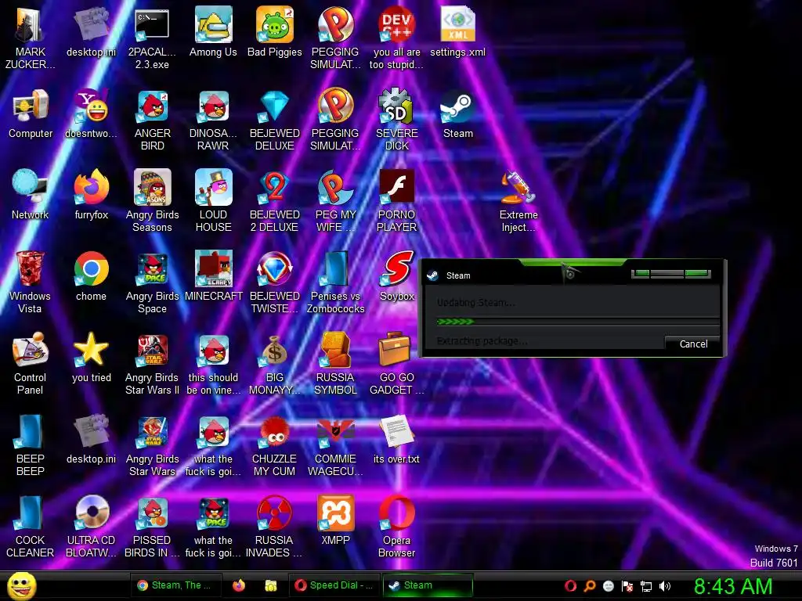Viewport: 802px width, 601px height.
Task: Launch the Bad Piggies shortcut
Action: click(275, 31)
